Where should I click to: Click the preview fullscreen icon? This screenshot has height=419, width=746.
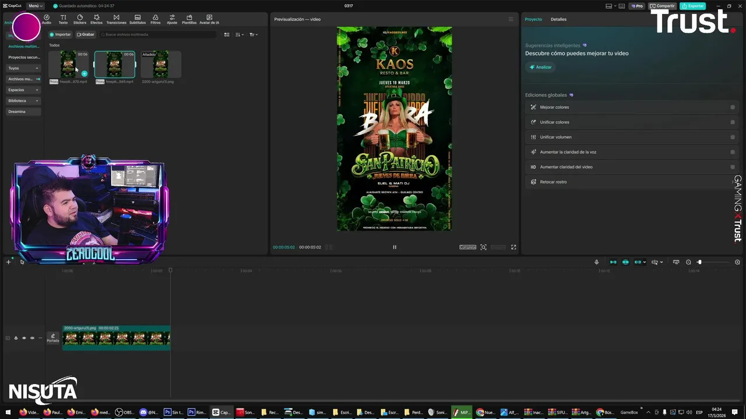point(513,247)
